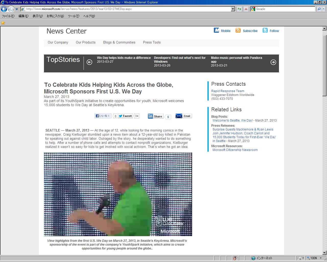Open 'We Day helps kids make a difference' story

pyautogui.click(x=124, y=58)
